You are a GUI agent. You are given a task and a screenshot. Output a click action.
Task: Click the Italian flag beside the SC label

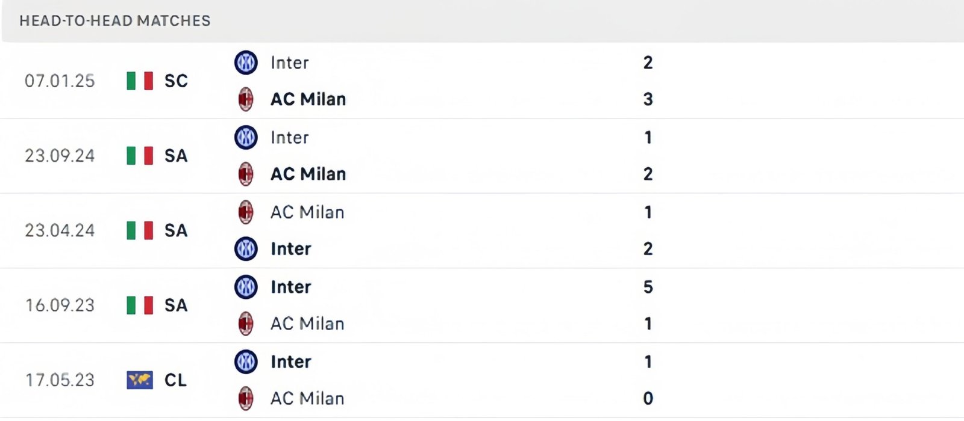pos(139,81)
